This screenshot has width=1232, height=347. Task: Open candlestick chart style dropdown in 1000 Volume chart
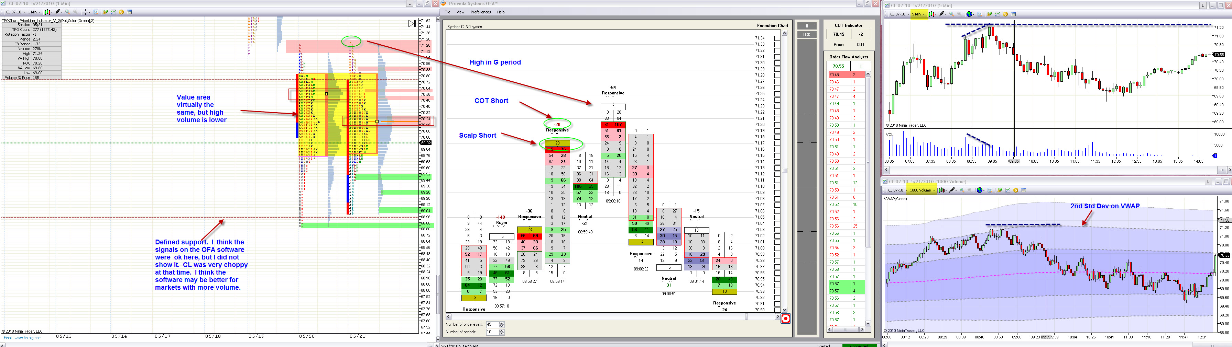coord(942,190)
